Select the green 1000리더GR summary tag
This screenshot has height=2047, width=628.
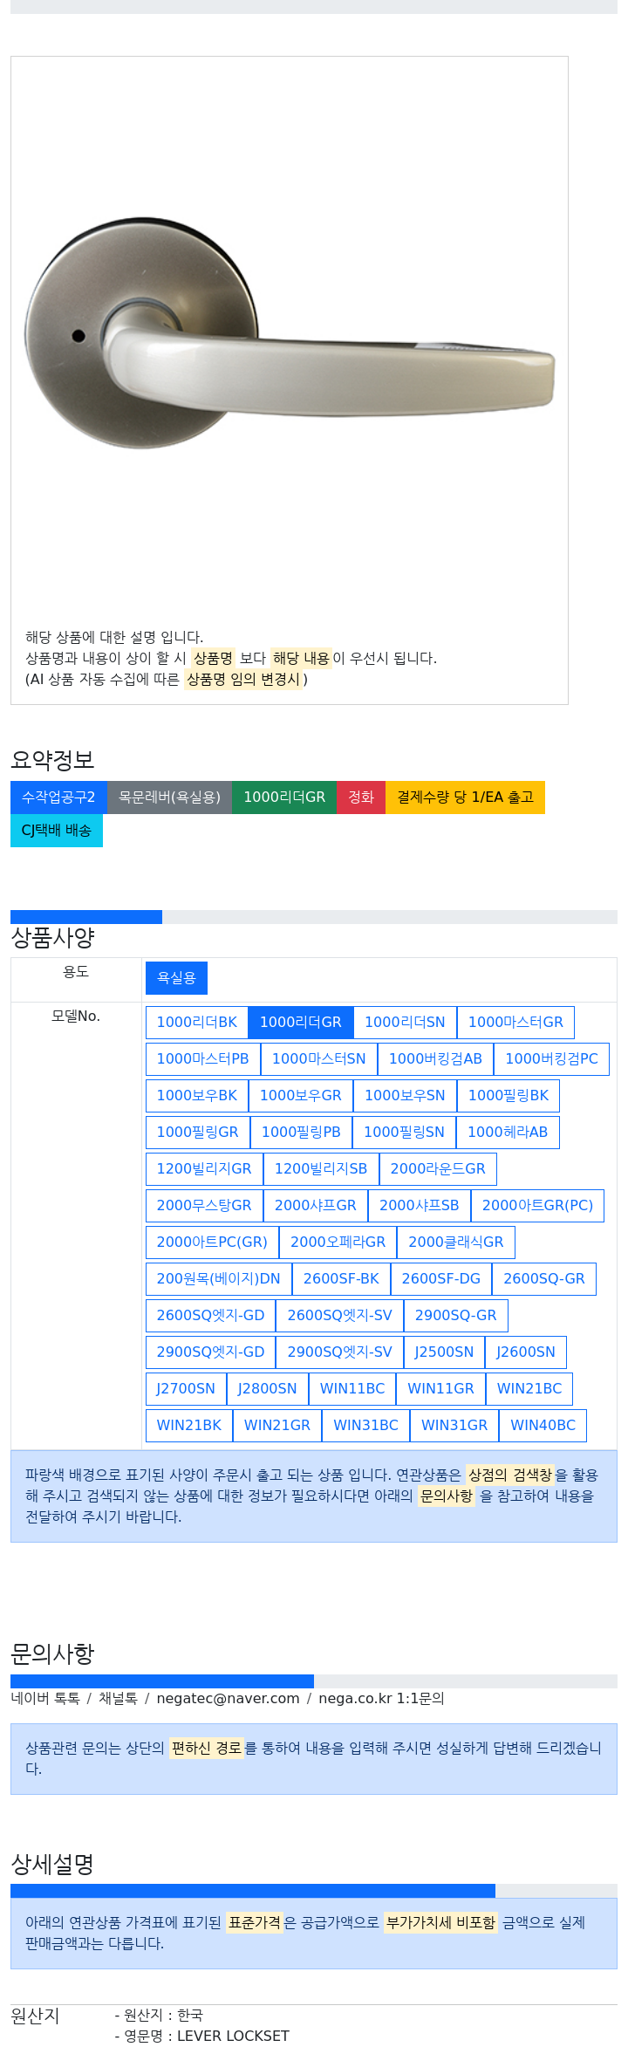click(x=284, y=798)
